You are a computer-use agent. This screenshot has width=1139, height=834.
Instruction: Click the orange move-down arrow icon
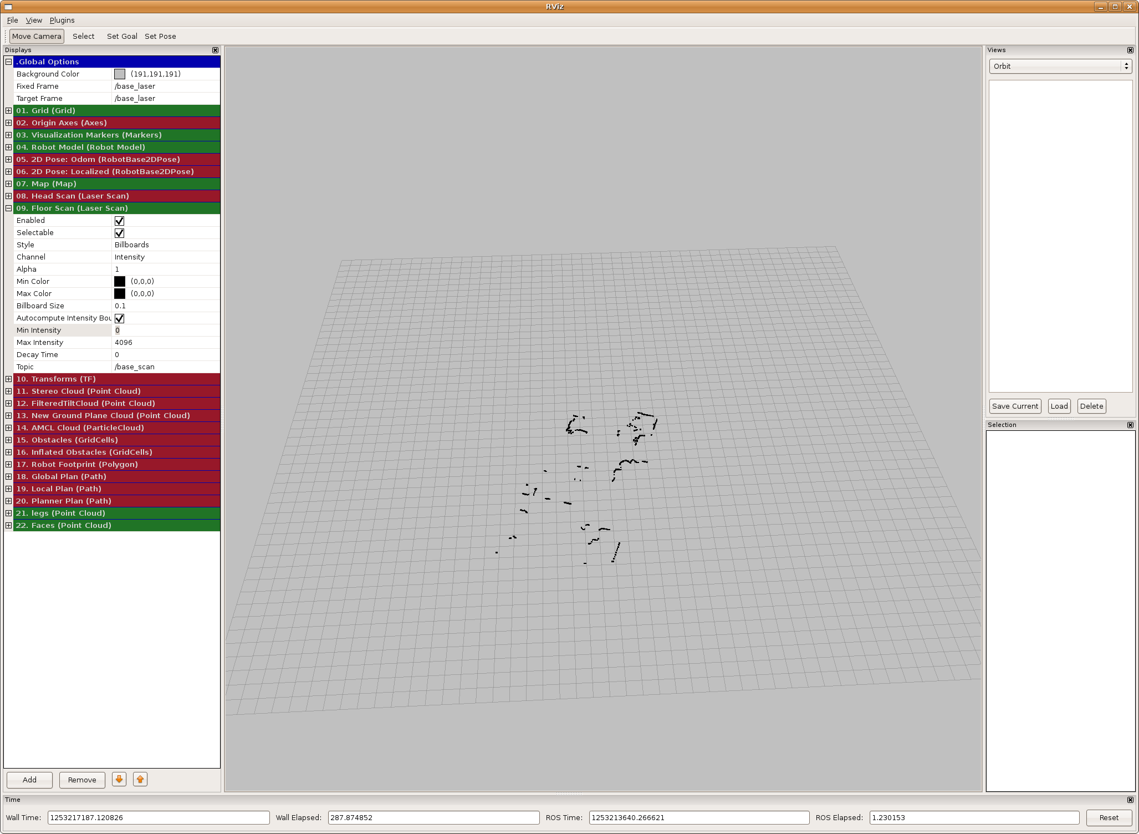pos(119,779)
